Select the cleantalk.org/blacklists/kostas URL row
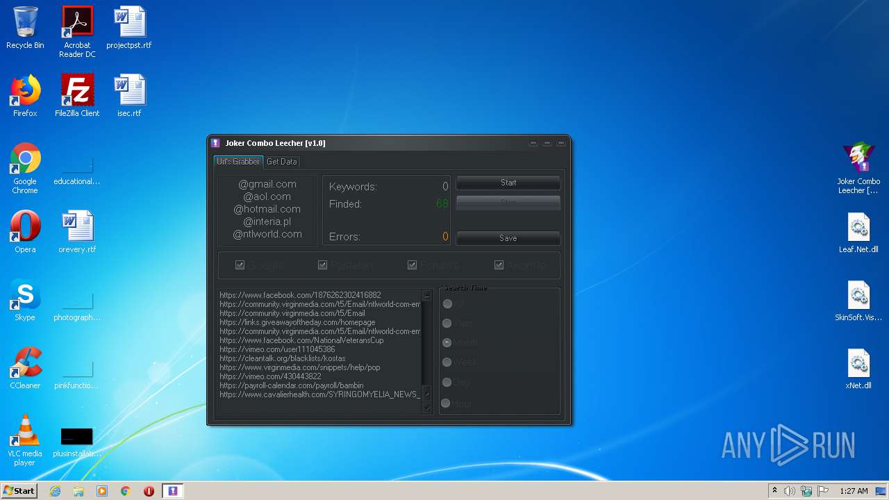 click(283, 358)
